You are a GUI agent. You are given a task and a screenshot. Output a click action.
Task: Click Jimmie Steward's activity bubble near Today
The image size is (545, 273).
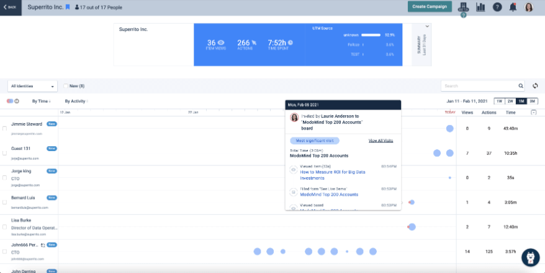click(x=450, y=129)
